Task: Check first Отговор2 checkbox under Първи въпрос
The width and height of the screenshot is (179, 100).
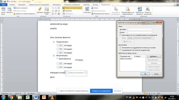Action: 61,49
